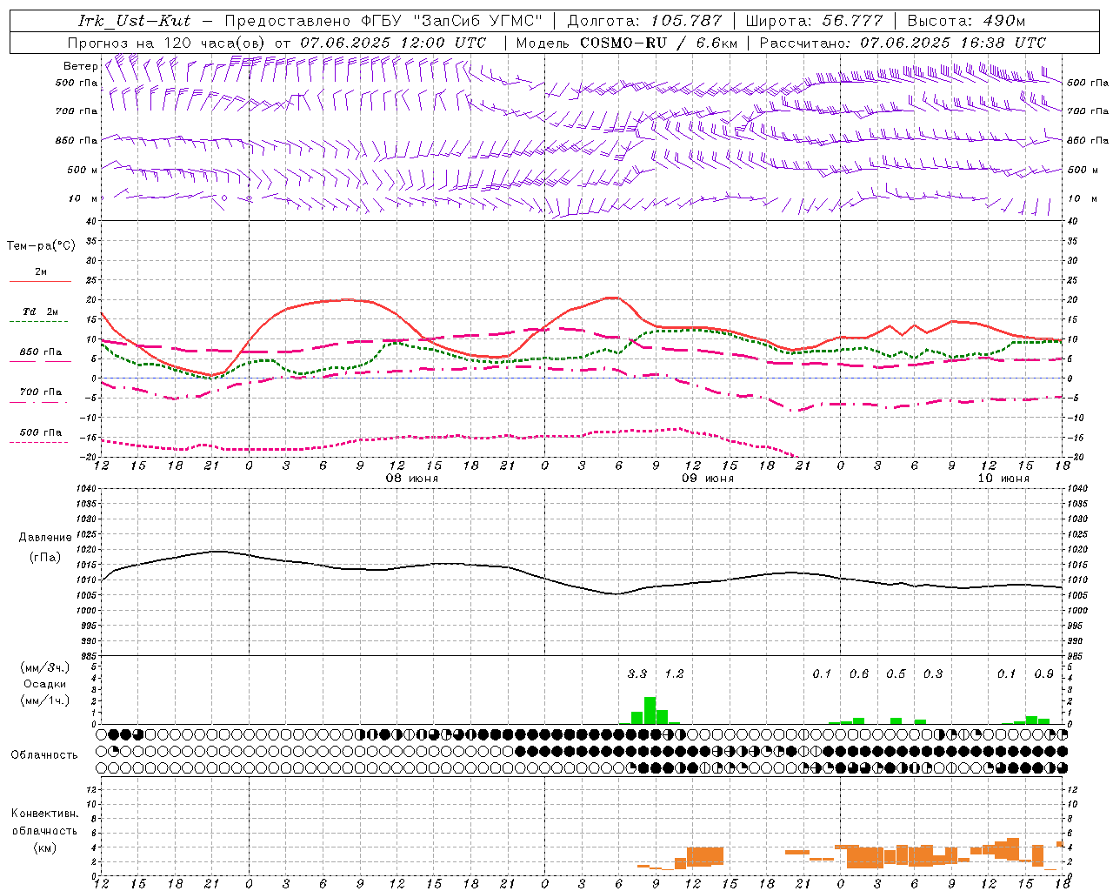The image size is (1113, 891).
Task: Click the calculation time 07.06.2025 16:38 UTC
Action: click(x=953, y=43)
